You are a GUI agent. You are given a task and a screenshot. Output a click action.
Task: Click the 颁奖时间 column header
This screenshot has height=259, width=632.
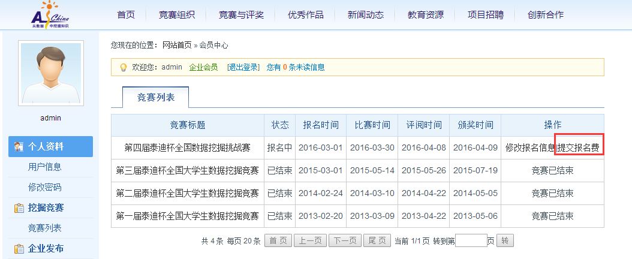coord(475,125)
